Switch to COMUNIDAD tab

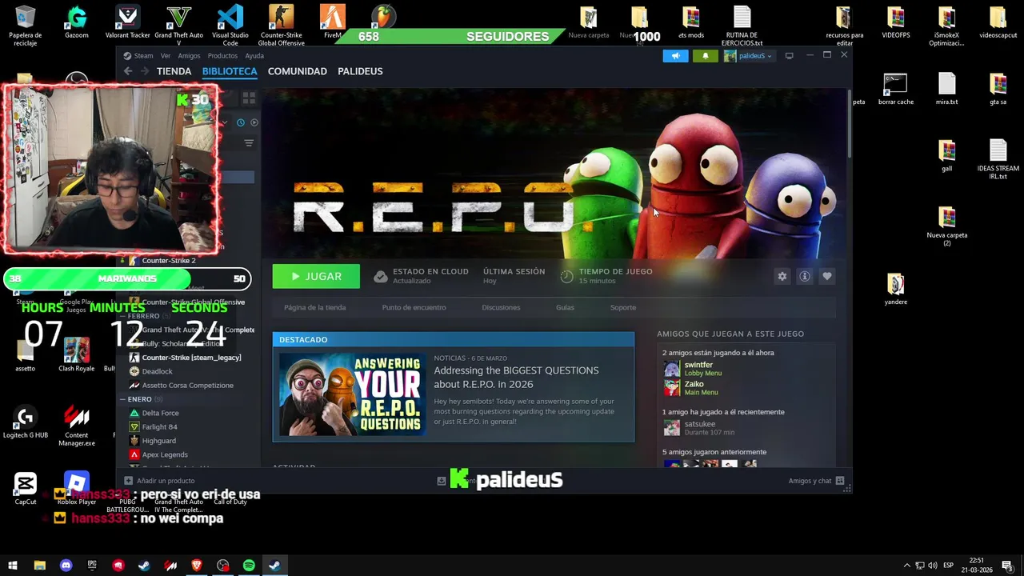pyautogui.click(x=297, y=71)
